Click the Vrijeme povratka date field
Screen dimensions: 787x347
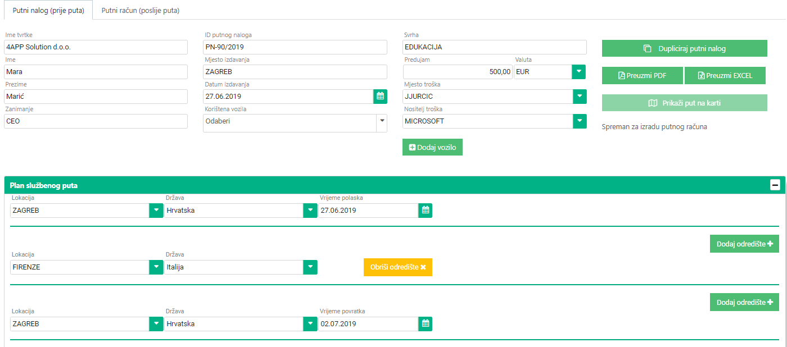pos(369,324)
